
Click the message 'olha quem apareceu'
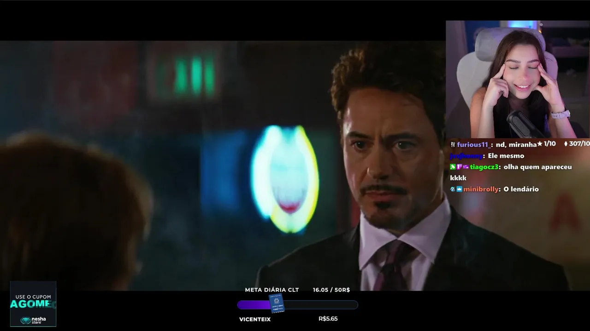537,167
